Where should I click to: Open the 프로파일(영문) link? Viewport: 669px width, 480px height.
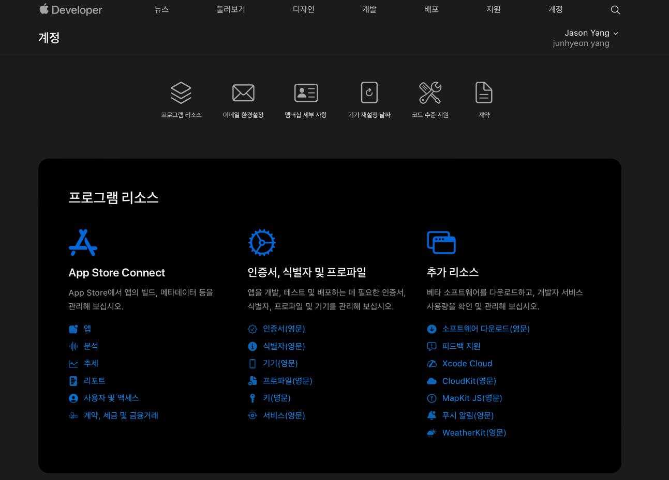(288, 381)
